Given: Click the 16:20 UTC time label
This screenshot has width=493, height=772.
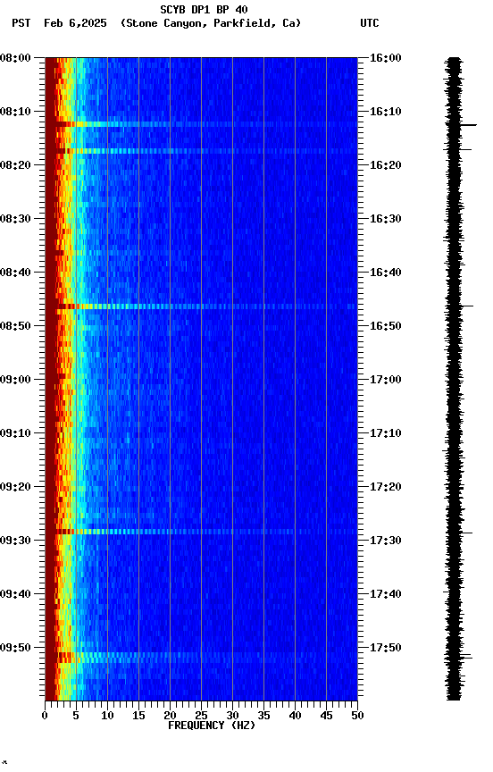Looking at the screenshot, I should click(x=385, y=165).
